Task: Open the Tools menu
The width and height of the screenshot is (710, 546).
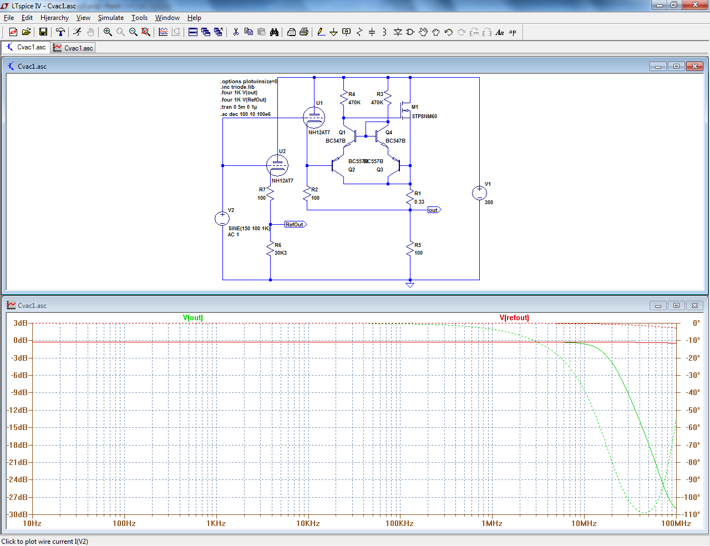Action: coord(139,18)
